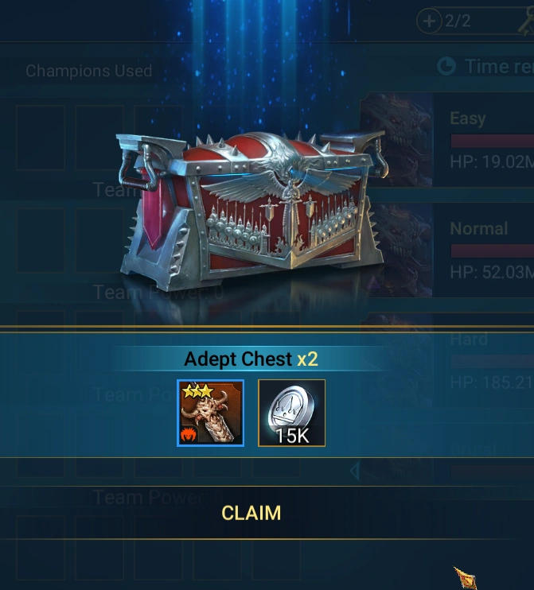Click the clock icon beside Time remaining
The height and width of the screenshot is (590, 534).
coord(446,66)
